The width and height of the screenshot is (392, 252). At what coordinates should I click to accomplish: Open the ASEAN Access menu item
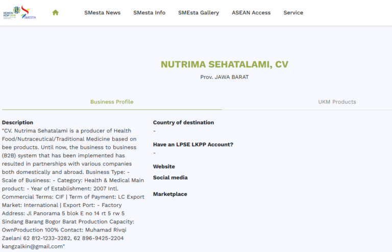click(x=251, y=13)
